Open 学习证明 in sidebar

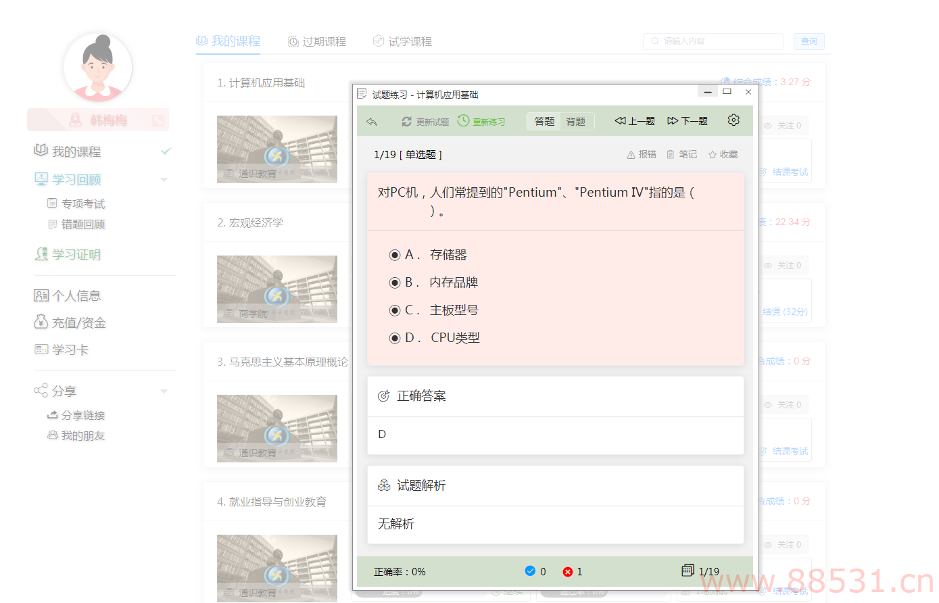coord(68,255)
